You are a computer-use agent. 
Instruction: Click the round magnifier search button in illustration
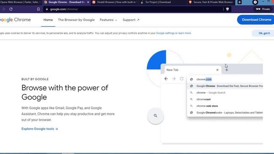point(155,116)
